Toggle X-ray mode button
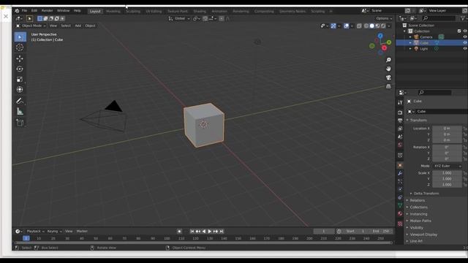The width and height of the screenshot is (468, 263). tap(359, 26)
